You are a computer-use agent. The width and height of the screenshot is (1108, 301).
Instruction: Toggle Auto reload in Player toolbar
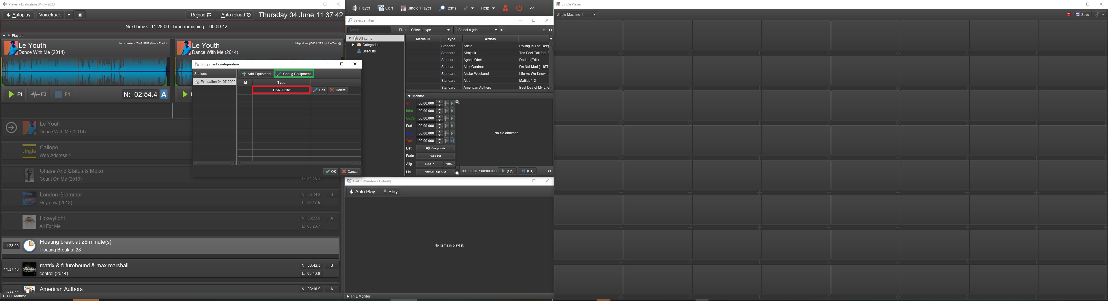pos(235,15)
